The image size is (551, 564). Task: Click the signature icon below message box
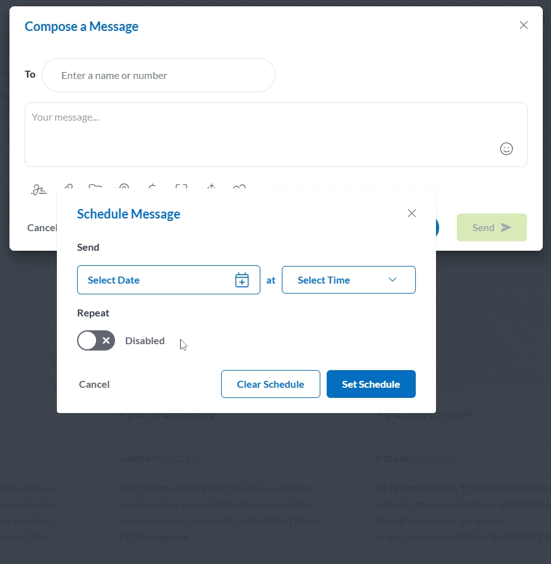(x=39, y=188)
